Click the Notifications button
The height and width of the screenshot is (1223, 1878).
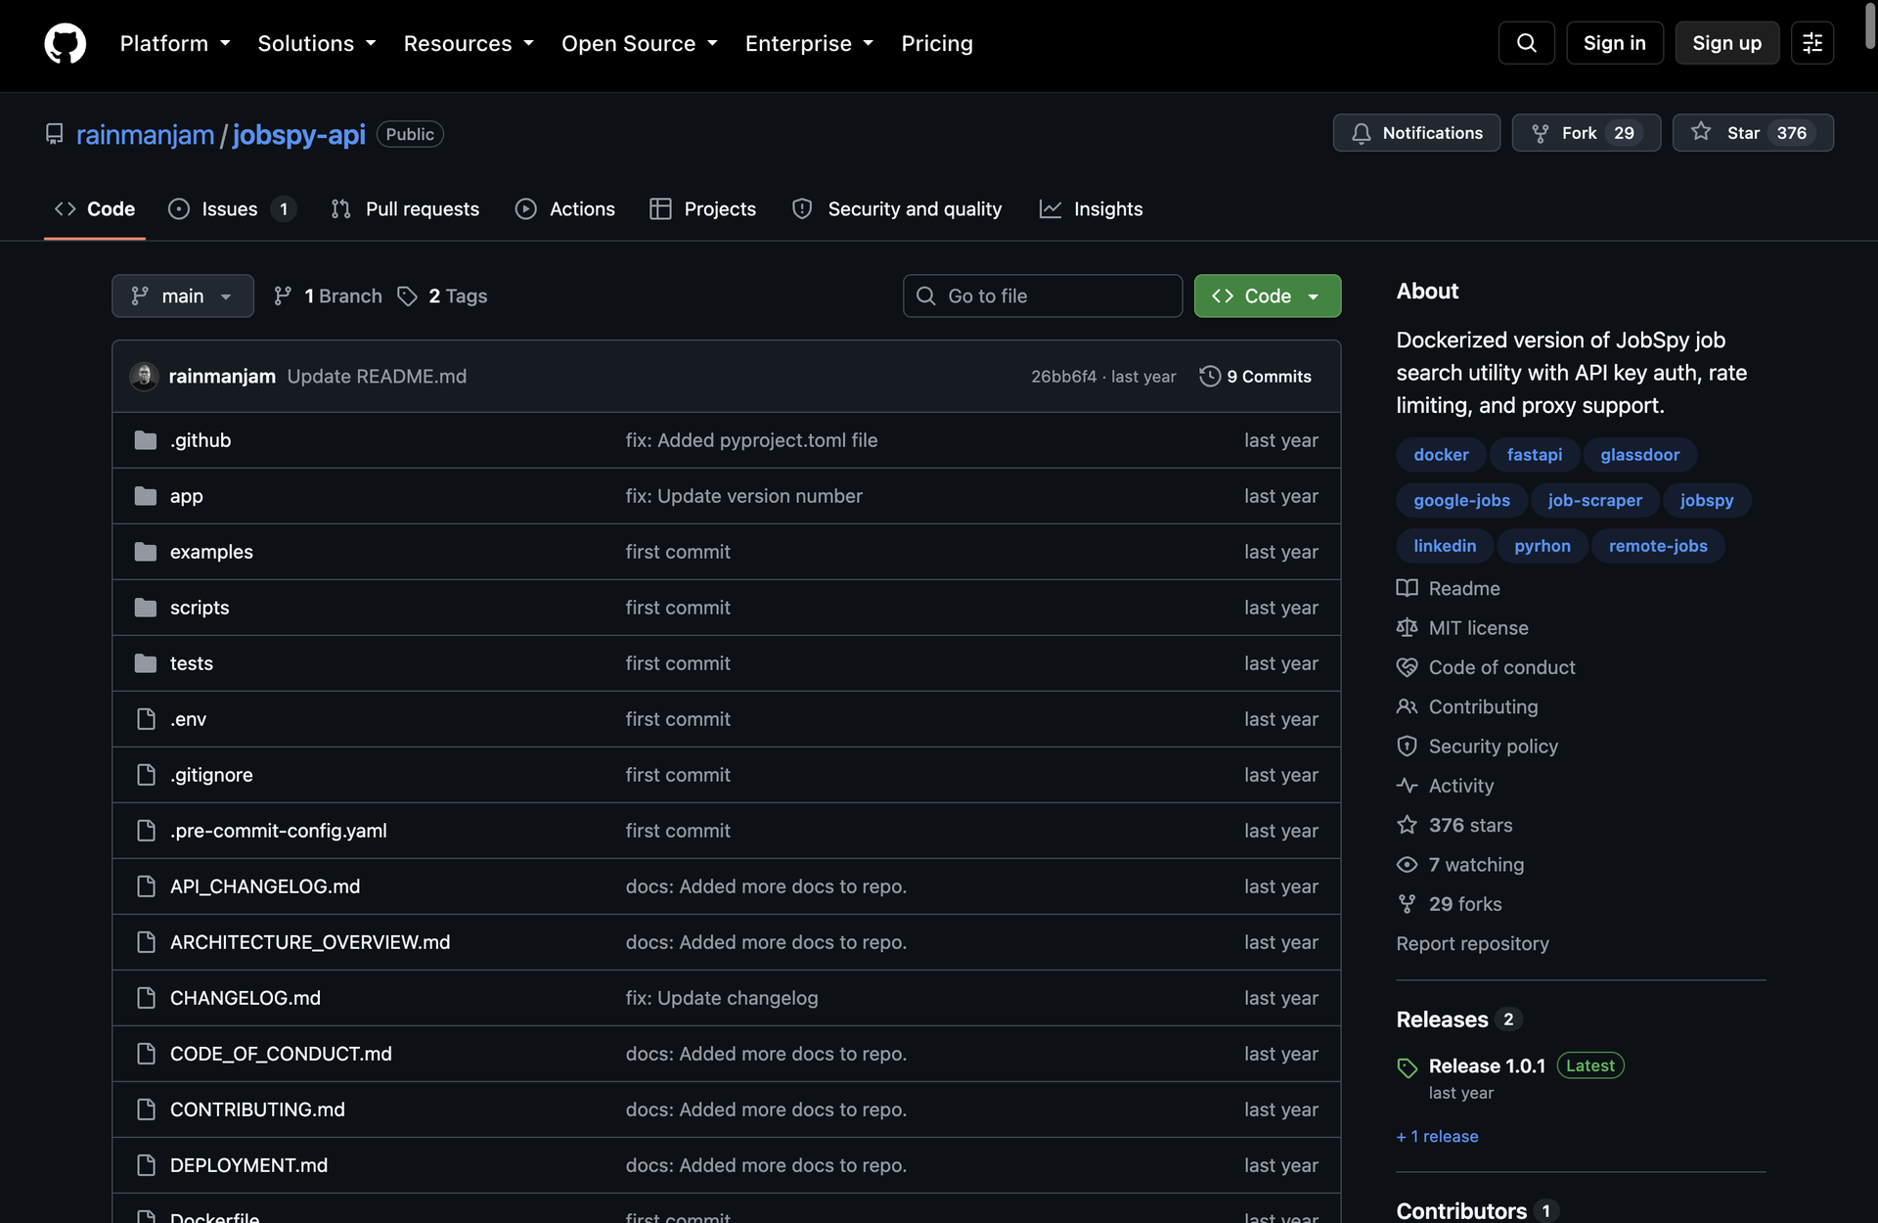1416,132
